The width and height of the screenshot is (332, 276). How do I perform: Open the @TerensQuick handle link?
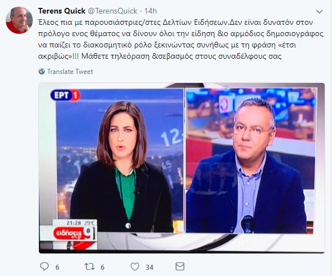pyautogui.click(x=112, y=11)
